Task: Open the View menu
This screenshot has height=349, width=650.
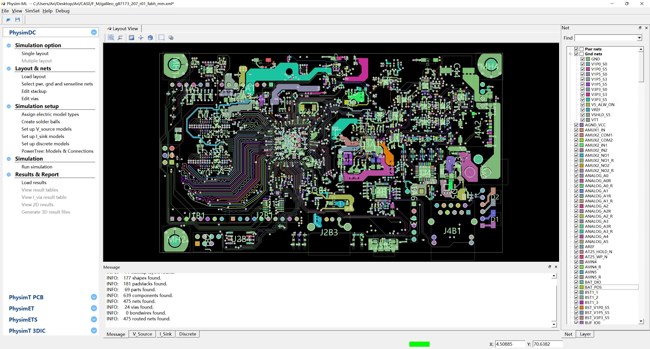Action: point(17,11)
